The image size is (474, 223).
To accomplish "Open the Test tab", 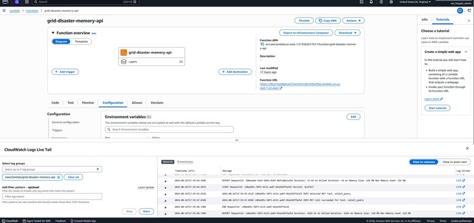I will 71,102.
